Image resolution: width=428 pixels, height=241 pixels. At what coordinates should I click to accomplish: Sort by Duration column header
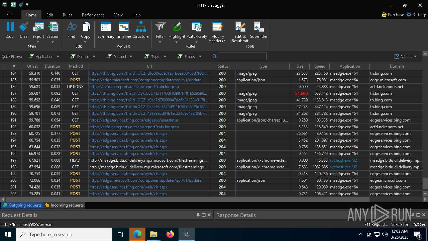point(52,66)
